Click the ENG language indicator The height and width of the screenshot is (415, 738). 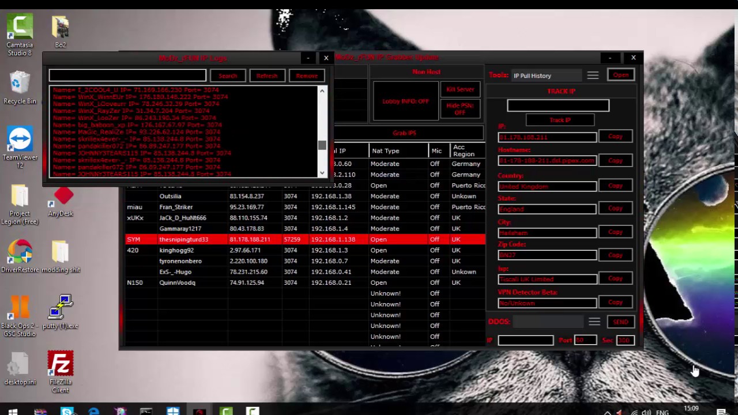pos(662,412)
